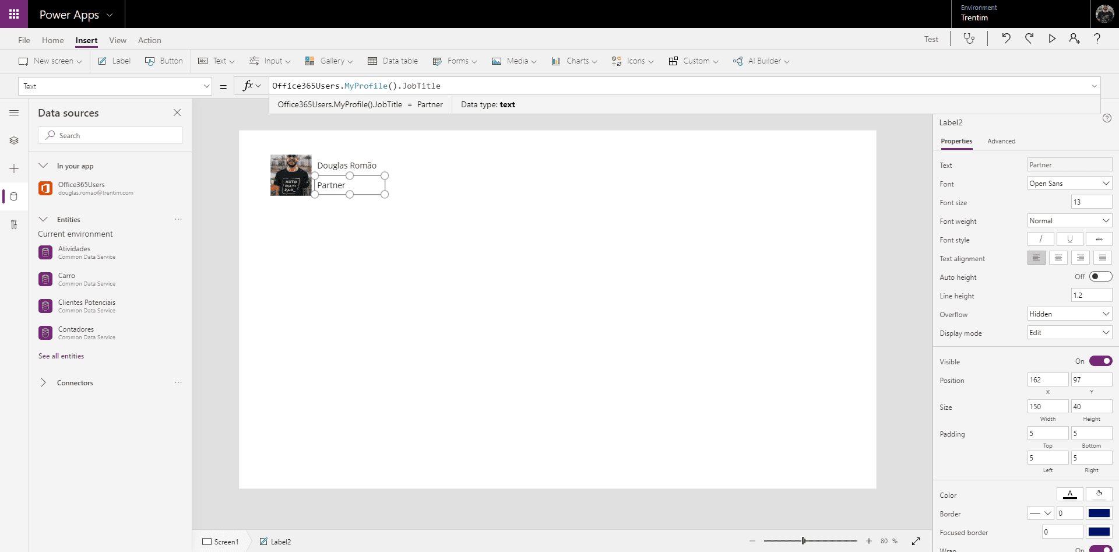Enable Auto height for the label

pyautogui.click(x=1101, y=276)
